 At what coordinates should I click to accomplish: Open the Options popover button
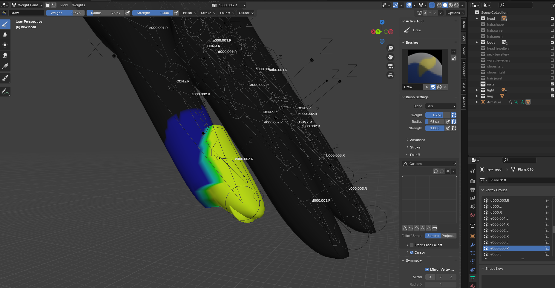pyautogui.click(x=456, y=13)
